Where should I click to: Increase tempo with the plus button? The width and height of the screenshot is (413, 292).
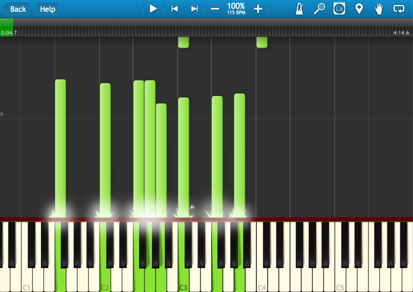point(258,9)
